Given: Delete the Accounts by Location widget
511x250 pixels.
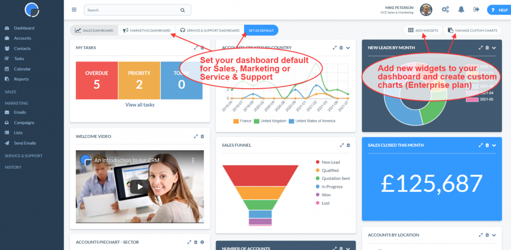Looking at the screenshot, I should click(x=487, y=235).
